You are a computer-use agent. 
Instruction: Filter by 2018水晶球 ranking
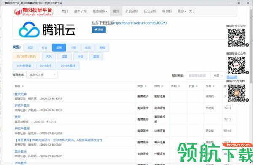tap(68, 66)
